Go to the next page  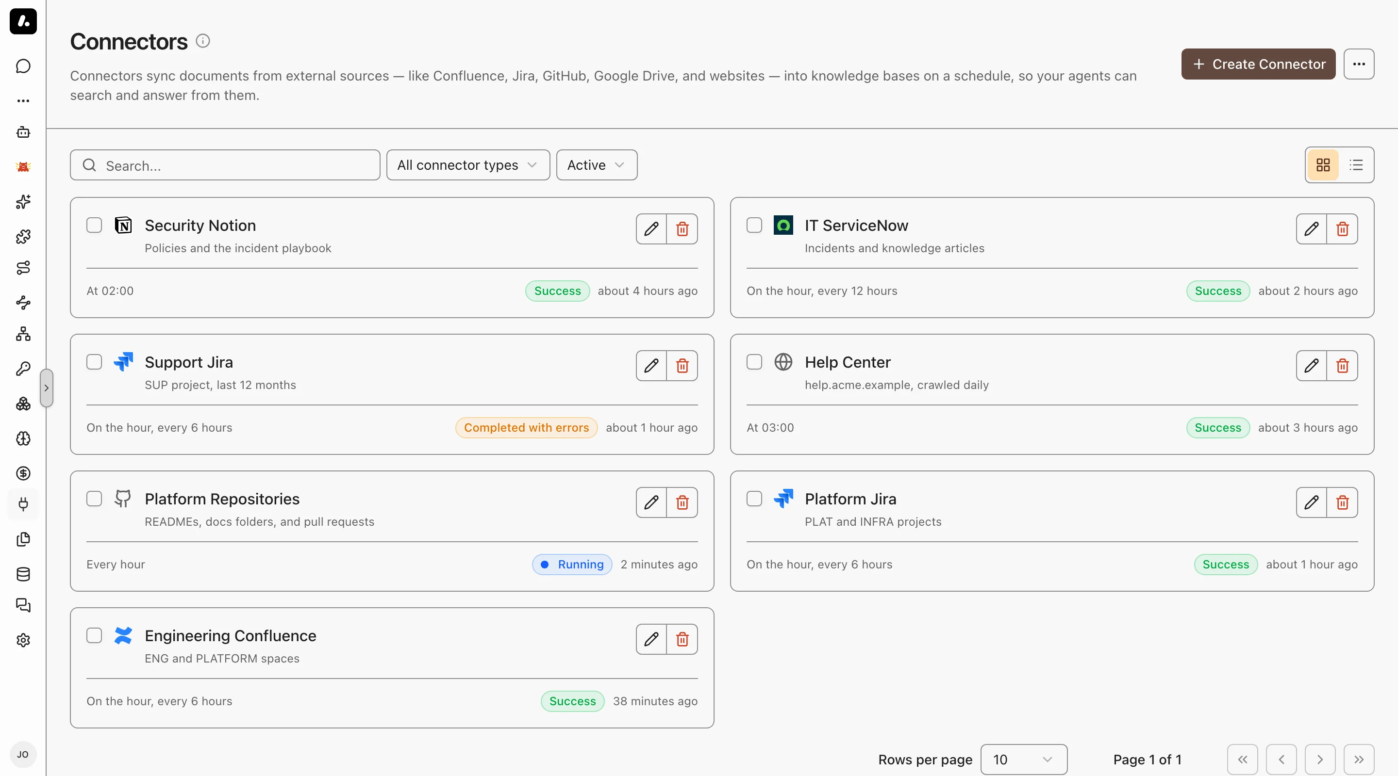(1320, 759)
